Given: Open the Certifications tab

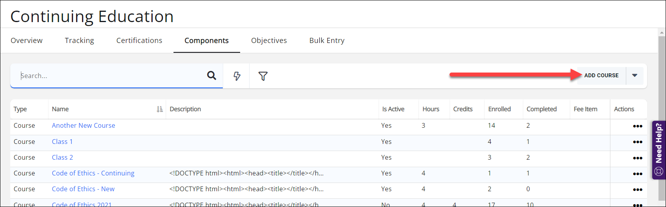Looking at the screenshot, I should pyautogui.click(x=139, y=41).
